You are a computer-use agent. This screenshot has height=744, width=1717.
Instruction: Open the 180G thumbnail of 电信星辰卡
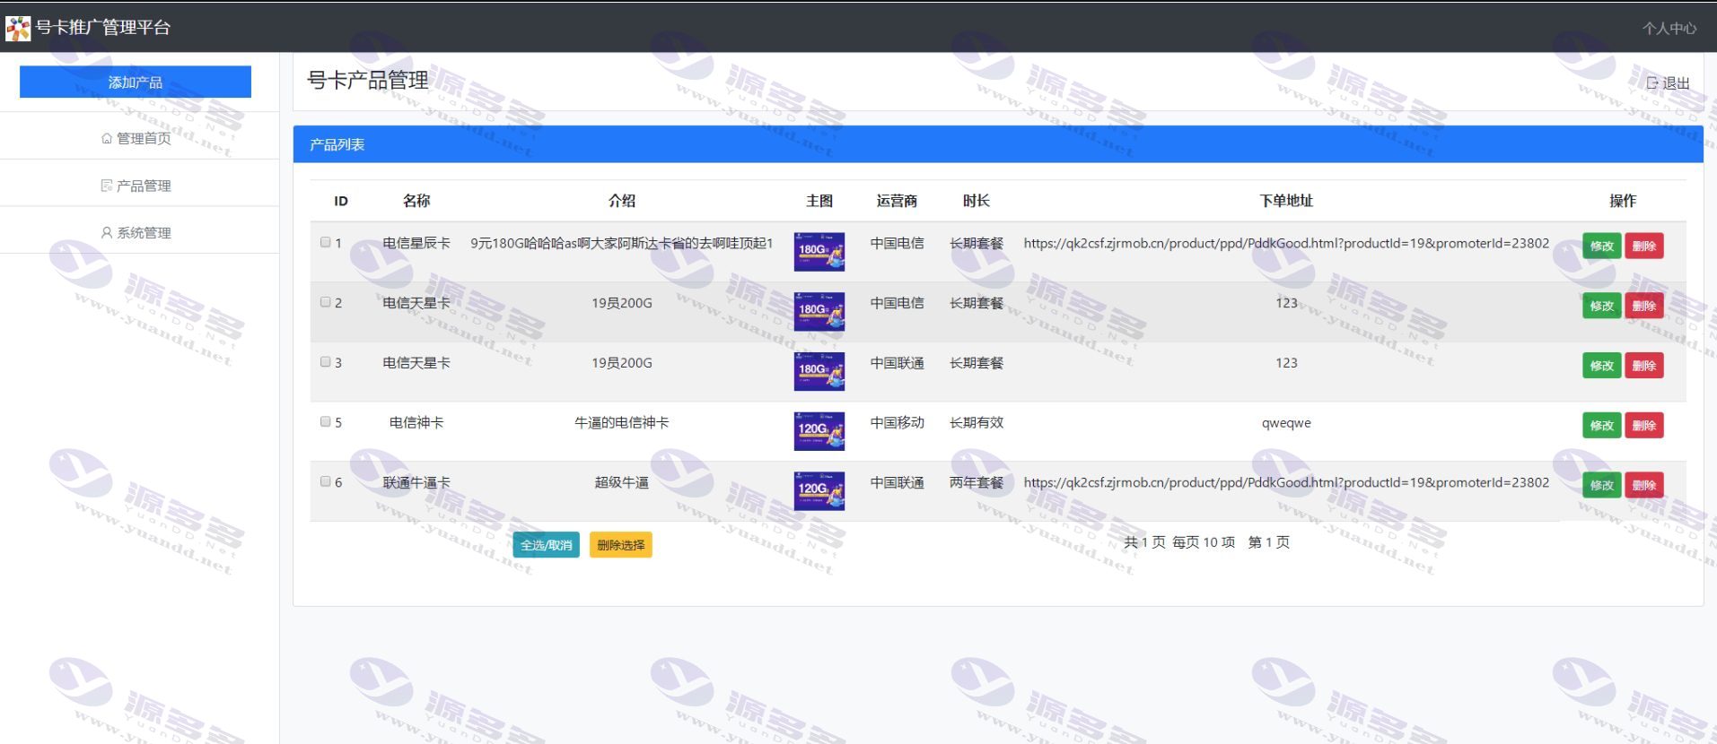(819, 252)
